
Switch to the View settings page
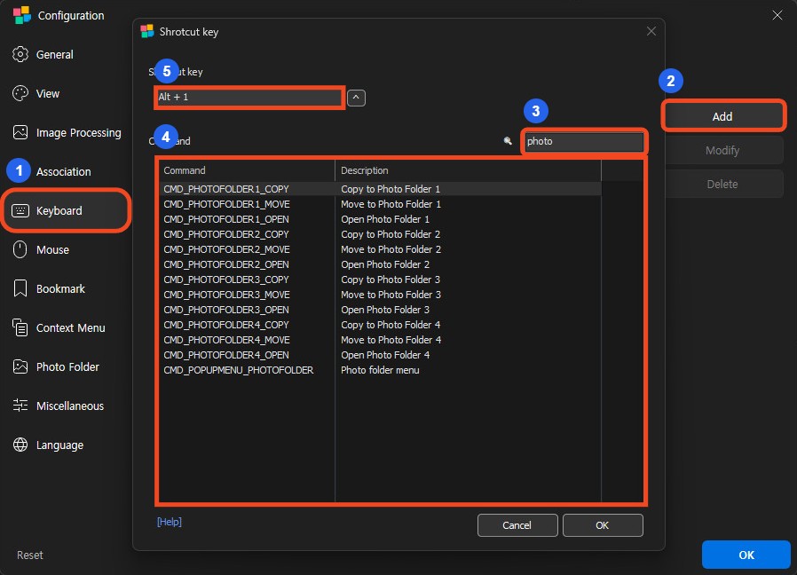[48, 93]
